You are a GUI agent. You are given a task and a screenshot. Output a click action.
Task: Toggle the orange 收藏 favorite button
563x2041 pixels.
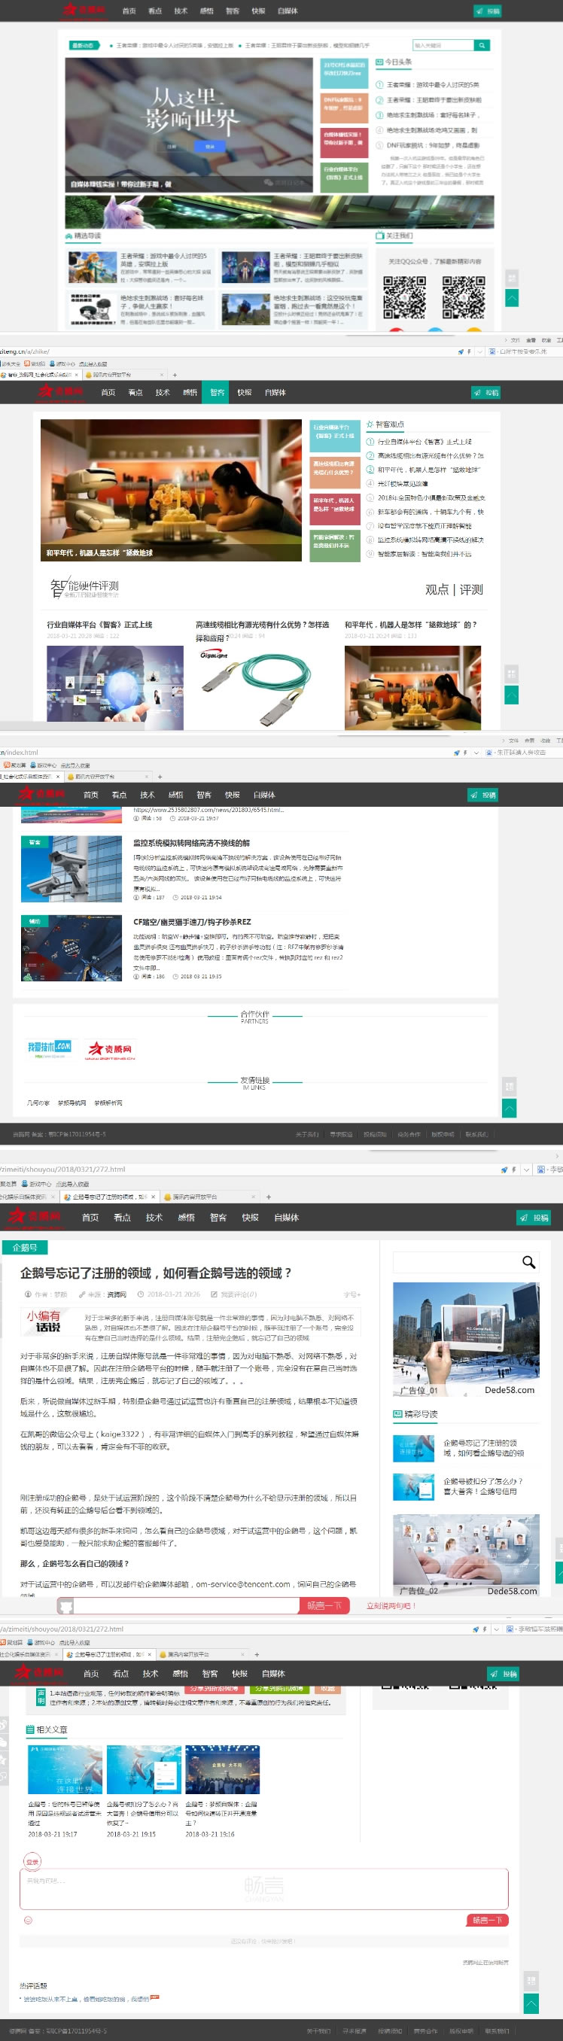(x=327, y=1687)
